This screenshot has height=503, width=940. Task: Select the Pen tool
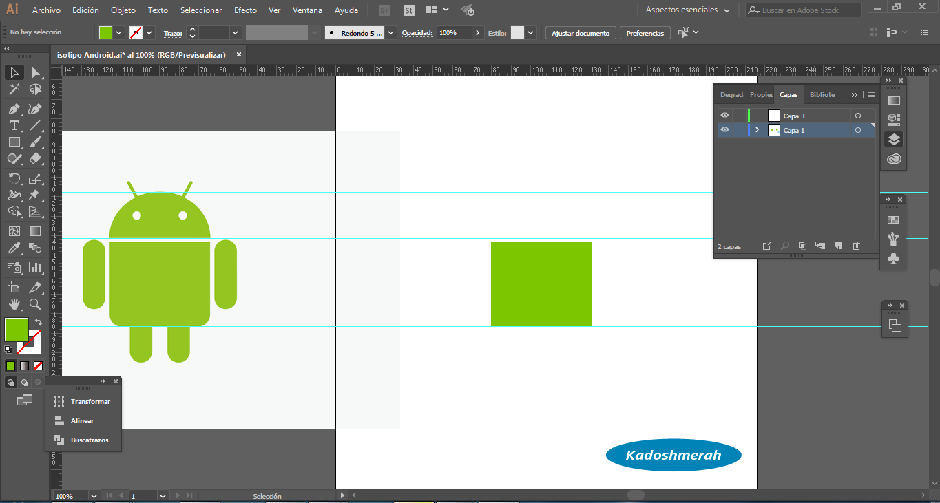click(14, 109)
